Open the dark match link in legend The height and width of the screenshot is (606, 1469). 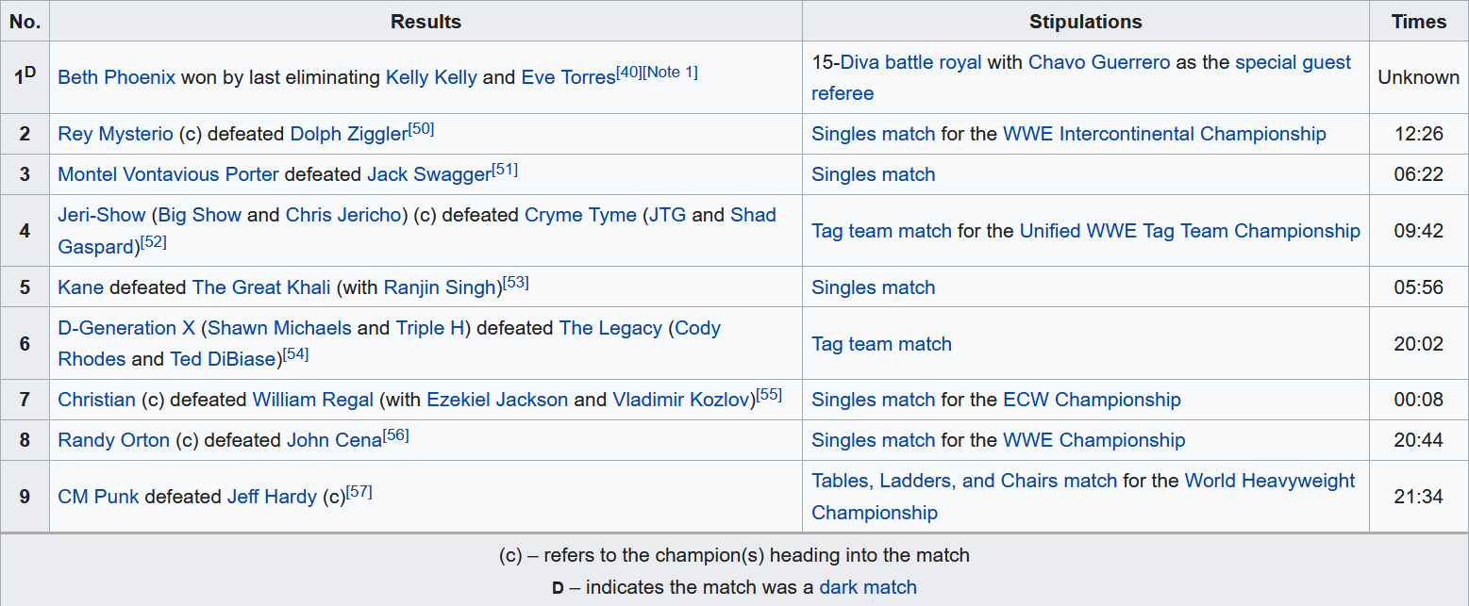tap(868, 587)
